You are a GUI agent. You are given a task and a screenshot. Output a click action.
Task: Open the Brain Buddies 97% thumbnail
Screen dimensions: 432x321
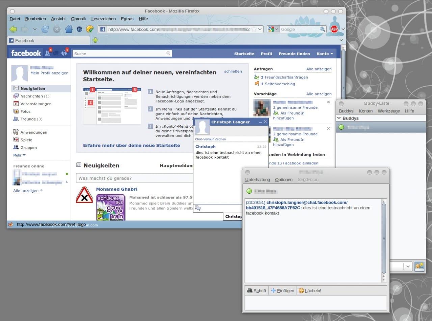point(110,207)
